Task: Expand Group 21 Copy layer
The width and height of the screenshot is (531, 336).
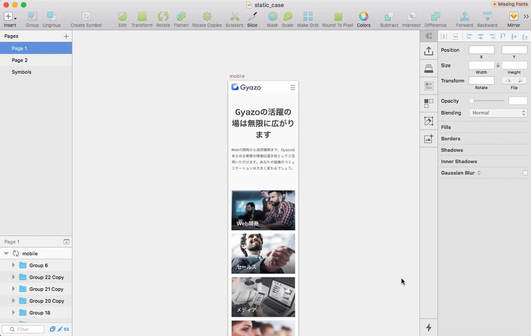Action: (x=13, y=289)
